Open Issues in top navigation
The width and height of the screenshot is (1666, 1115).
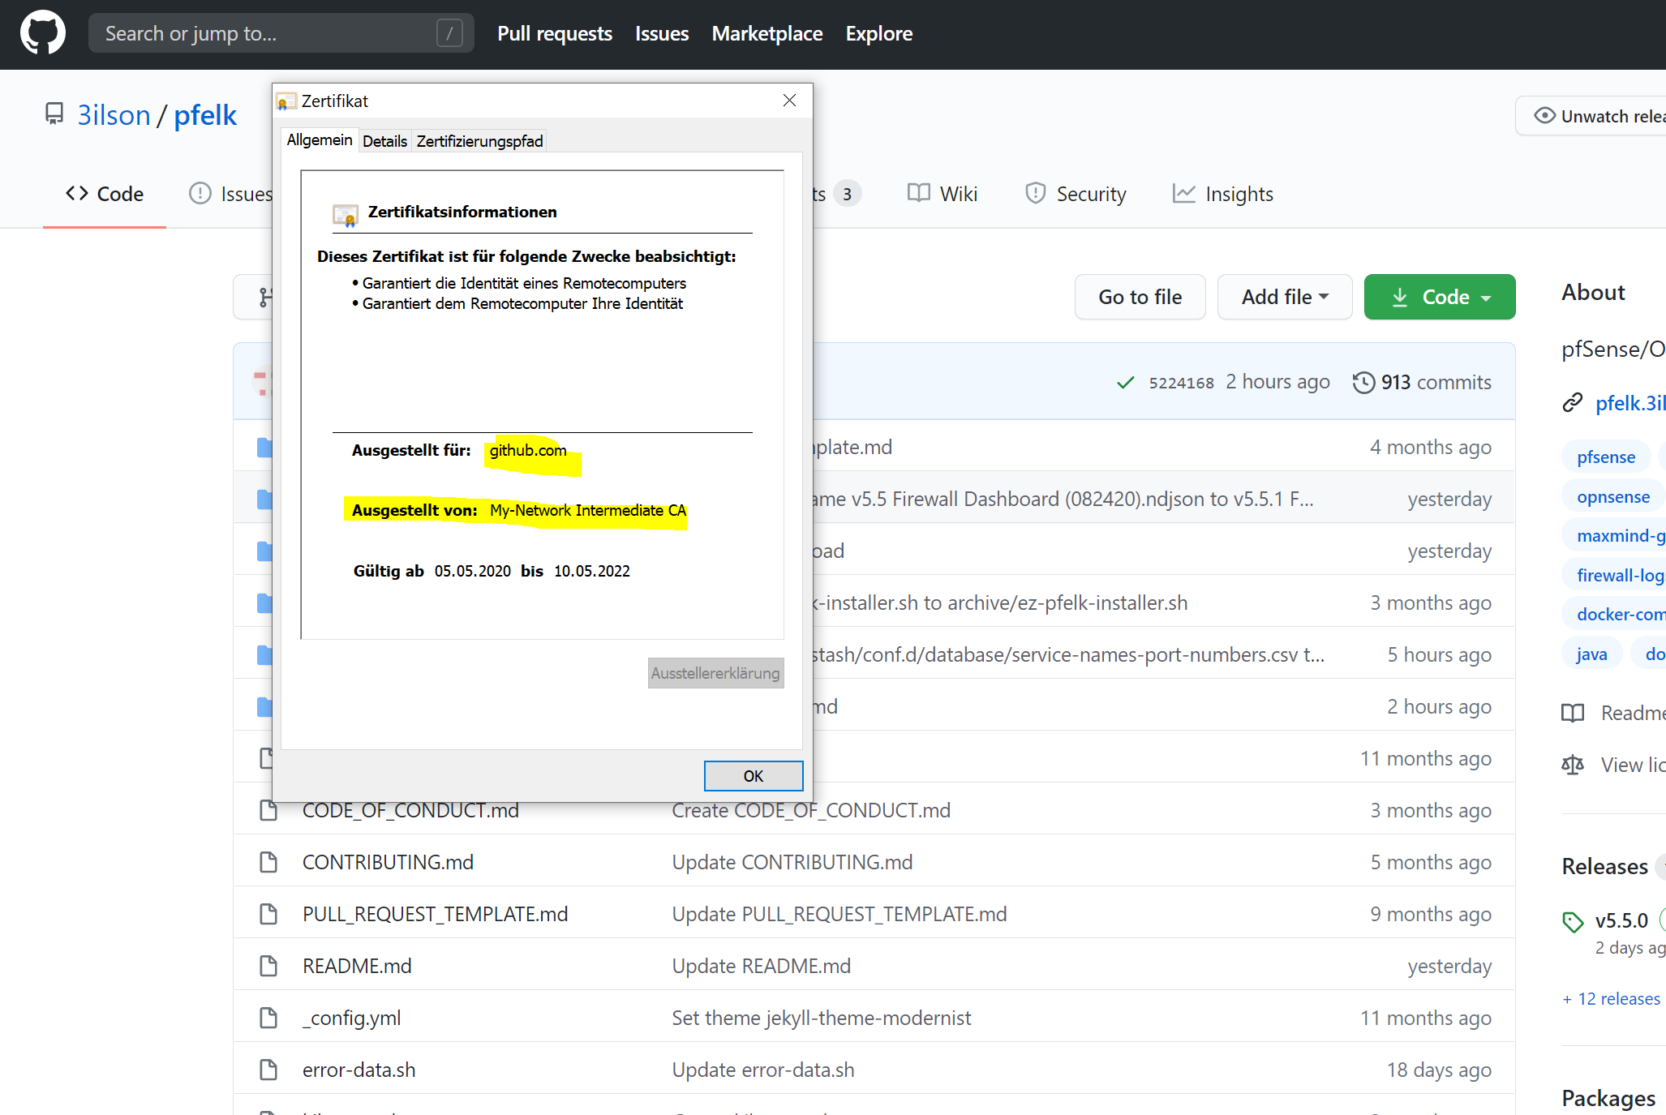coord(662,33)
